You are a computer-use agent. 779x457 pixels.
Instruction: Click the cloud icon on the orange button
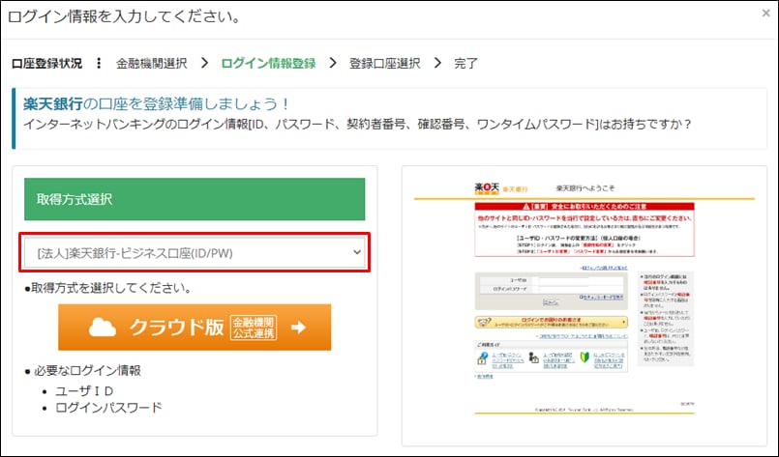(104, 327)
